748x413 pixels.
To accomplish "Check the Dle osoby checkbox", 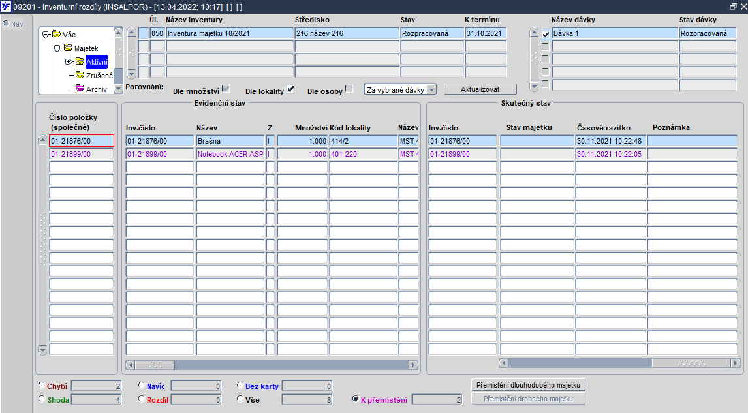I will point(349,88).
